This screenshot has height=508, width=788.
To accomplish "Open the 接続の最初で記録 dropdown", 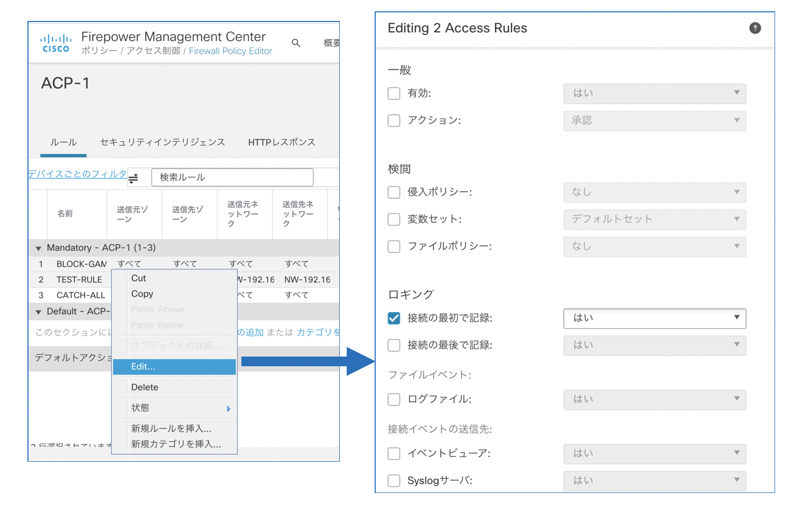I will [654, 318].
